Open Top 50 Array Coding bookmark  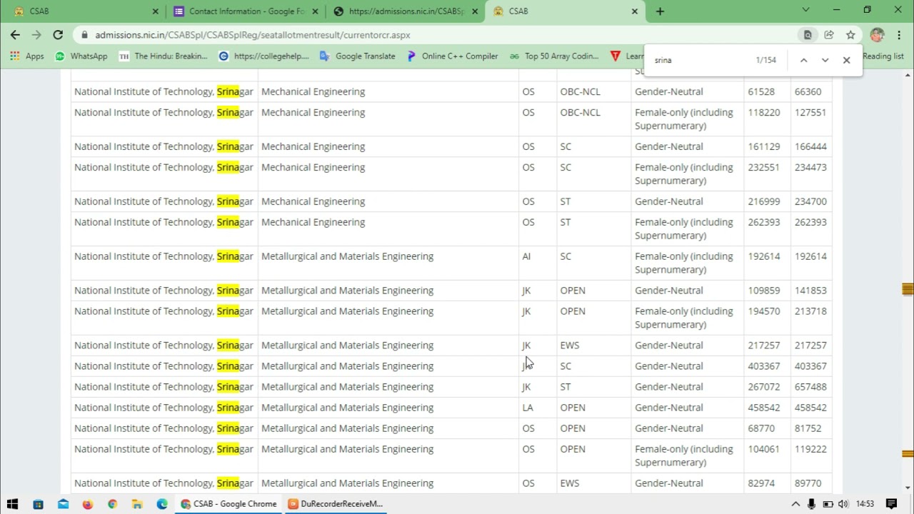(554, 56)
